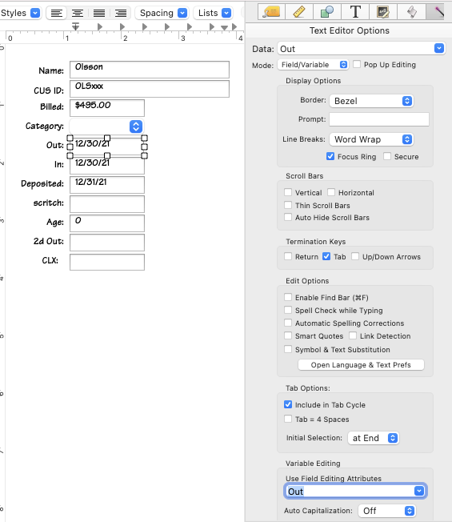Open the Spacing menu

click(x=162, y=13)
